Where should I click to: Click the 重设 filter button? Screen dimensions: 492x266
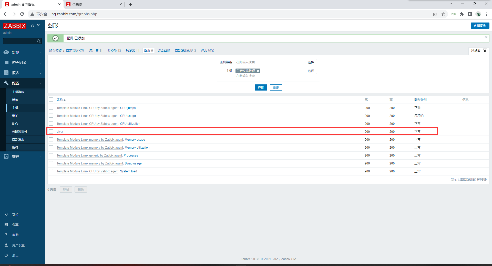pyautogui.click(x=276, y=87)
